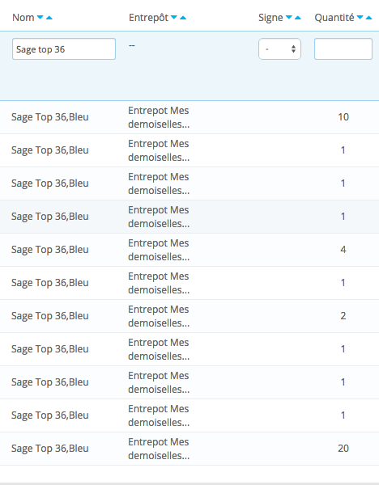
Task: Select the row with quantity 20
Action: click(x=189, y=449)
